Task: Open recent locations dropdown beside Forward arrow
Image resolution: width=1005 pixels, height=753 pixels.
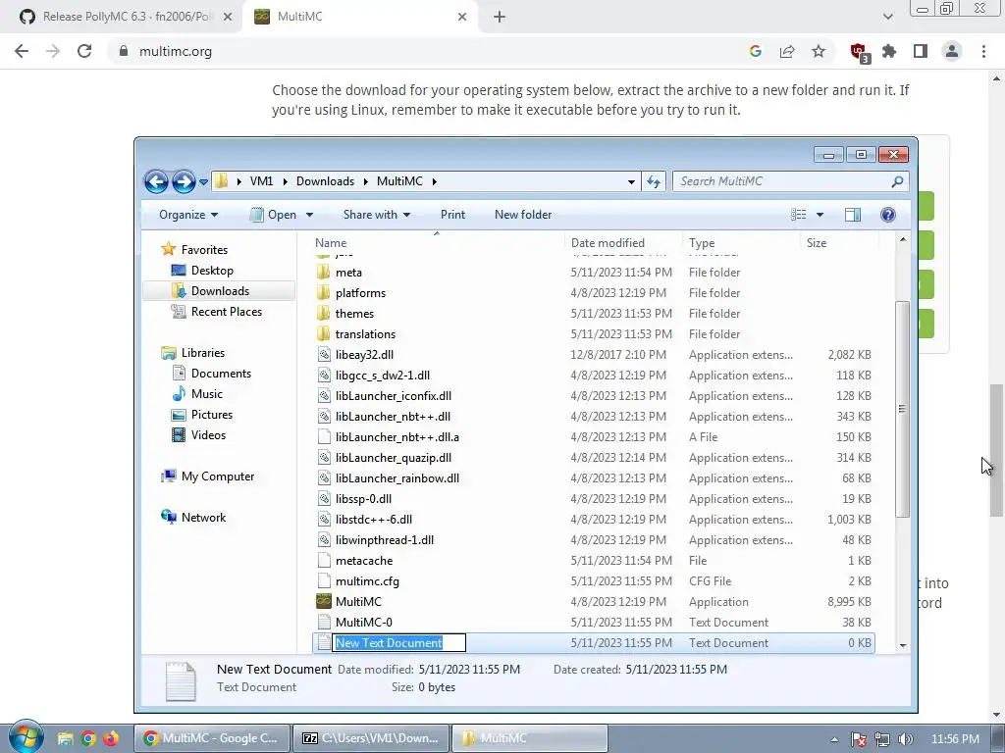Action: point(203,182)
